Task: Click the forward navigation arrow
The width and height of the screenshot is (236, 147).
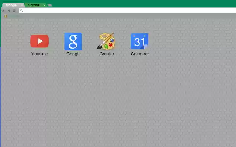Action: click(9, 11)
